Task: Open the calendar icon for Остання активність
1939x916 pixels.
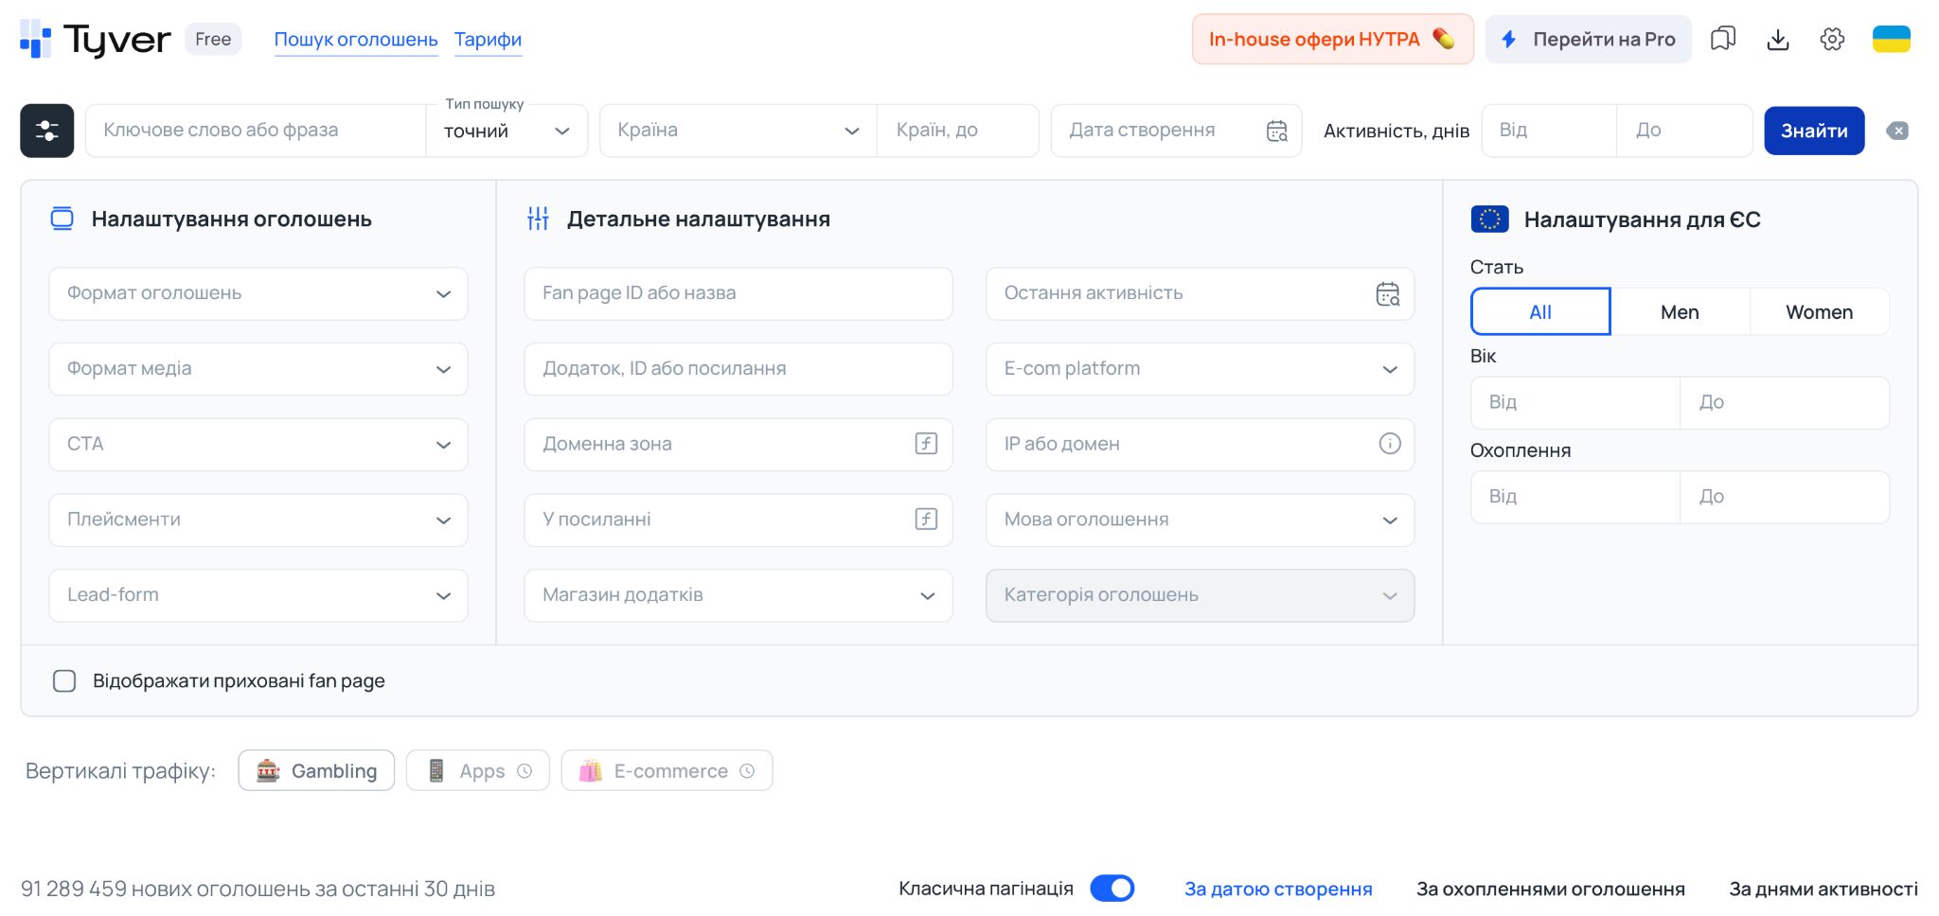Action: [1388, 293]
